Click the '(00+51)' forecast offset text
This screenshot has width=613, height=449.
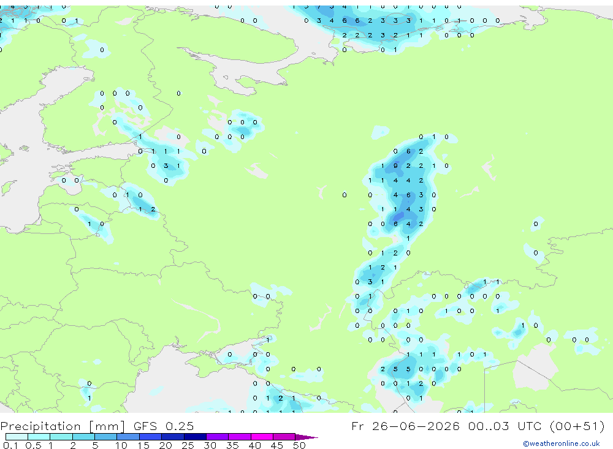click(x=577, y=426)
